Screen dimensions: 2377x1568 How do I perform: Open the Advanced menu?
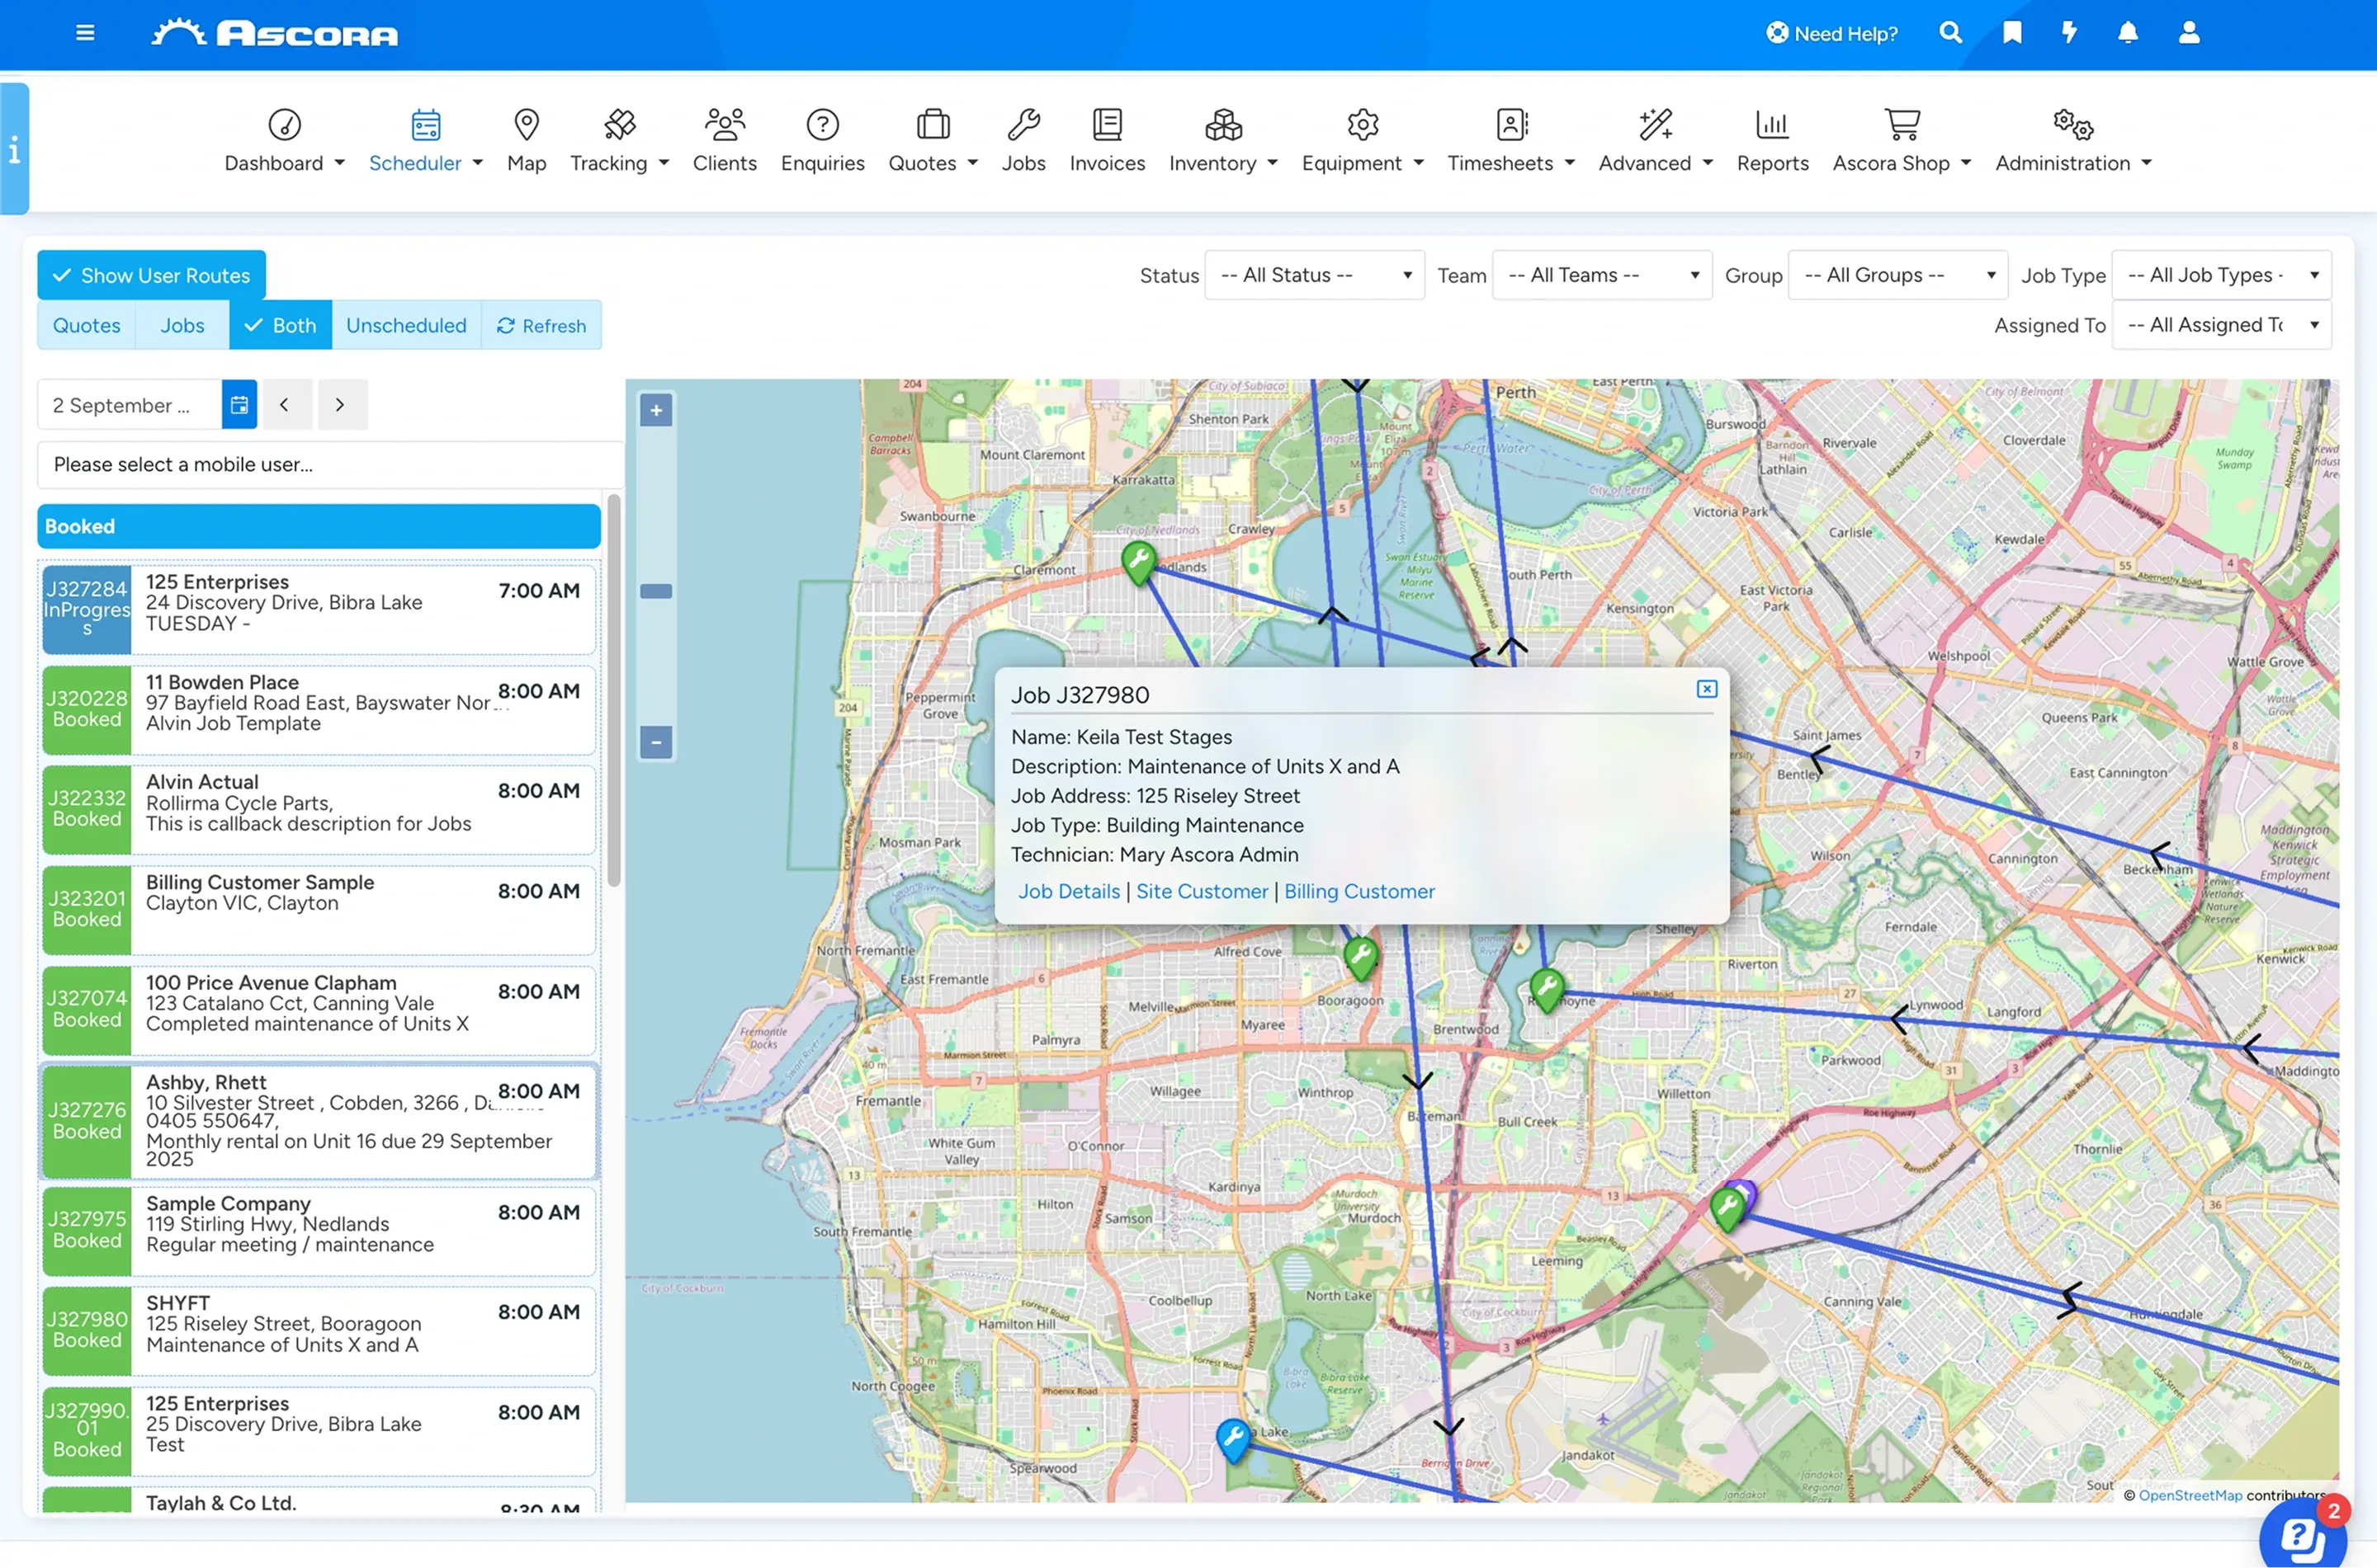(1656, 140)
